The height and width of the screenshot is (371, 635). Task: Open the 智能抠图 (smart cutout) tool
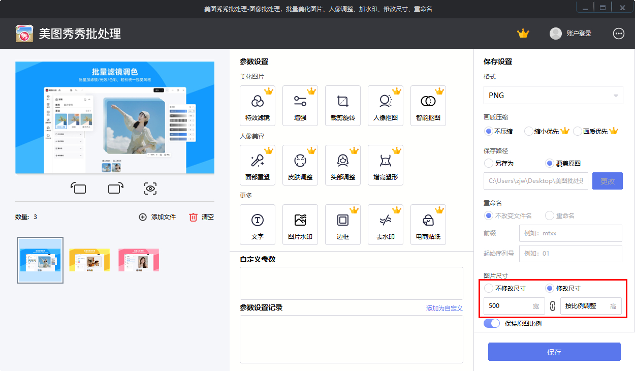[x=428, y=105]
